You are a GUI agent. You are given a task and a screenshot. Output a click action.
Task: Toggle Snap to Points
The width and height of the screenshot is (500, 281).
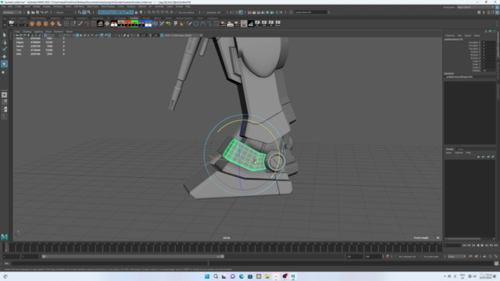tap(158, 12)
